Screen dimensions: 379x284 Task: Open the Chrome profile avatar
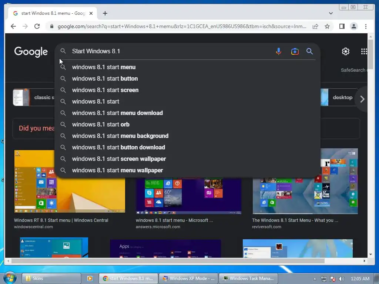353,26
